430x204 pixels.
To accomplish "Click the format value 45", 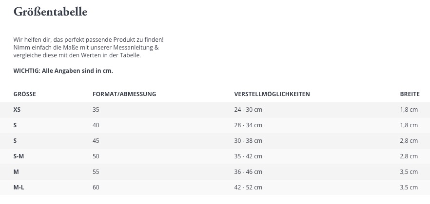I will pyautogui.click(x=96, y=141).
